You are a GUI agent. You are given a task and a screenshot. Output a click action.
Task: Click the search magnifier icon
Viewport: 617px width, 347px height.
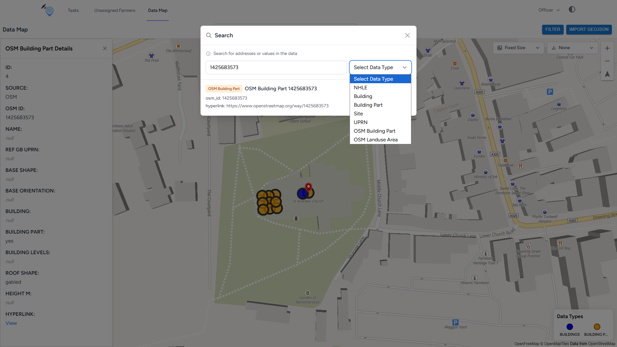pyautogui.click(x=209, y=35)
